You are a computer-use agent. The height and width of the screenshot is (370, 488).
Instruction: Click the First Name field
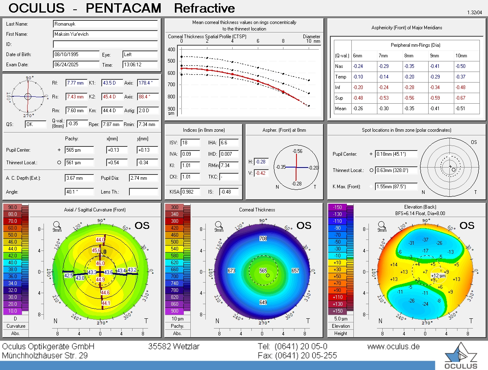105,34
